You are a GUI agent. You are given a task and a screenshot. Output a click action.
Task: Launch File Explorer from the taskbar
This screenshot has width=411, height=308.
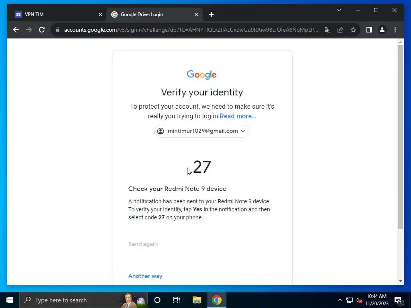point(197,300)
